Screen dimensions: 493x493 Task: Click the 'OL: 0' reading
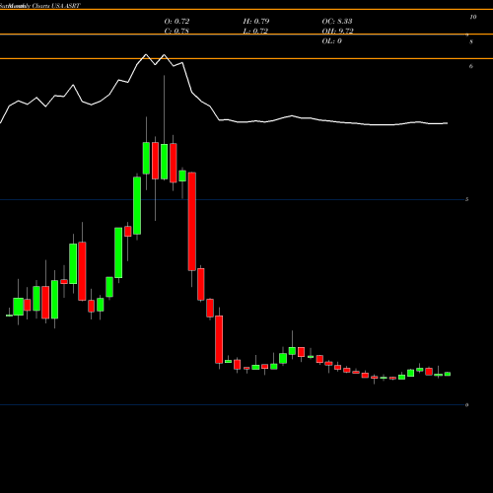pyautogui.click(x=331, y=41)
